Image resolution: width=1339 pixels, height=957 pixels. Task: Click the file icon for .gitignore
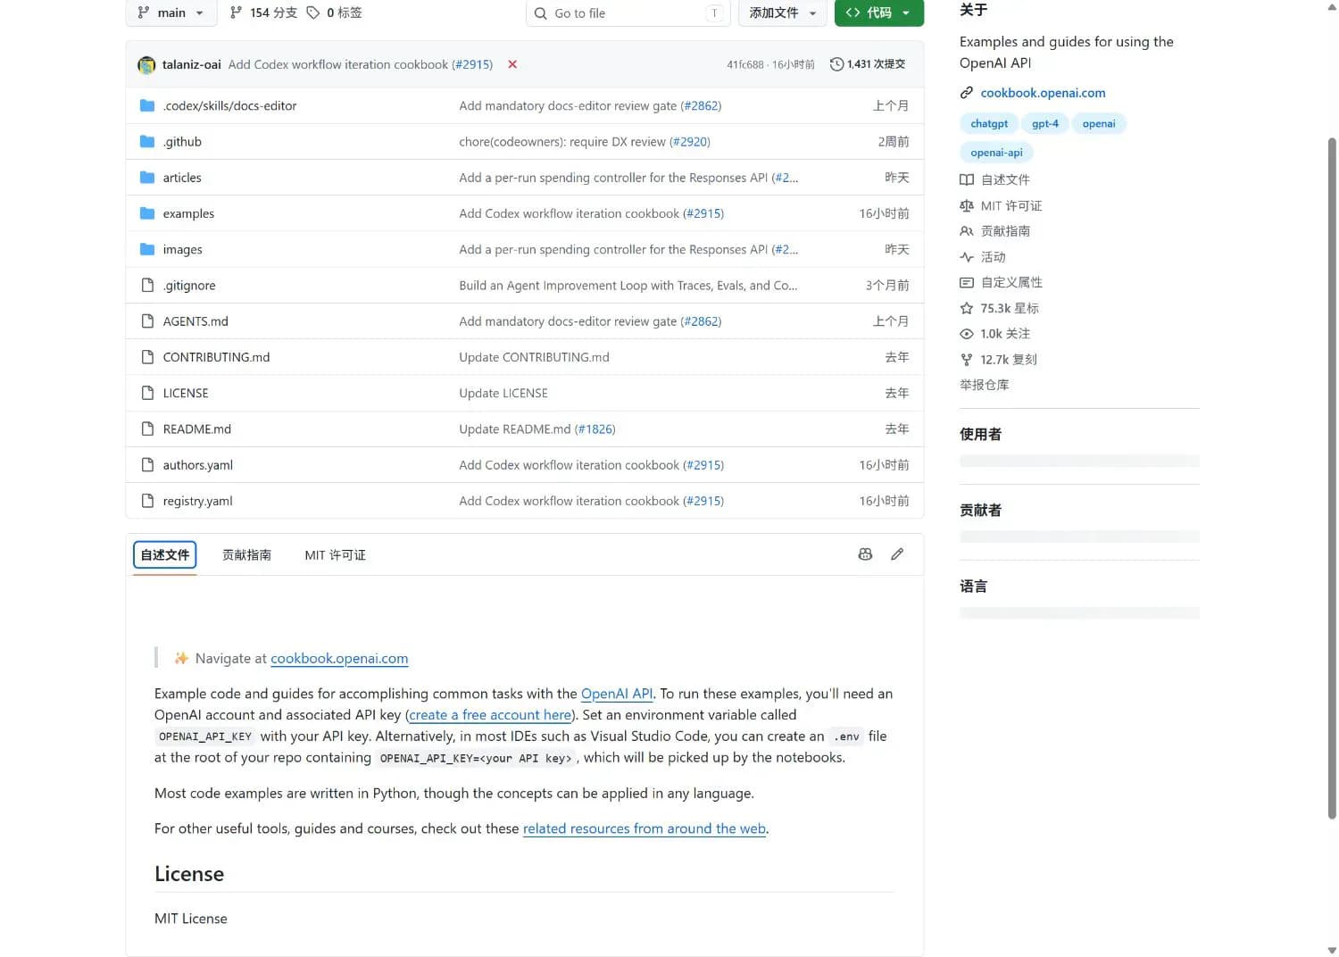coord(147,285)
